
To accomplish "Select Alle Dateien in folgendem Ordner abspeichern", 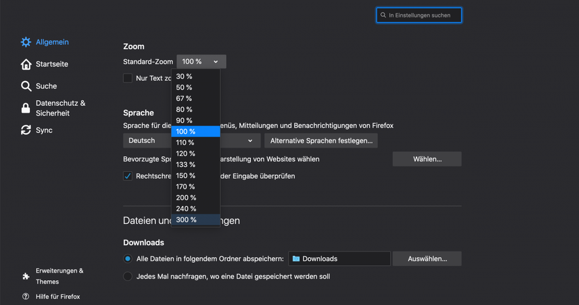I will click(x=128, y=259).
